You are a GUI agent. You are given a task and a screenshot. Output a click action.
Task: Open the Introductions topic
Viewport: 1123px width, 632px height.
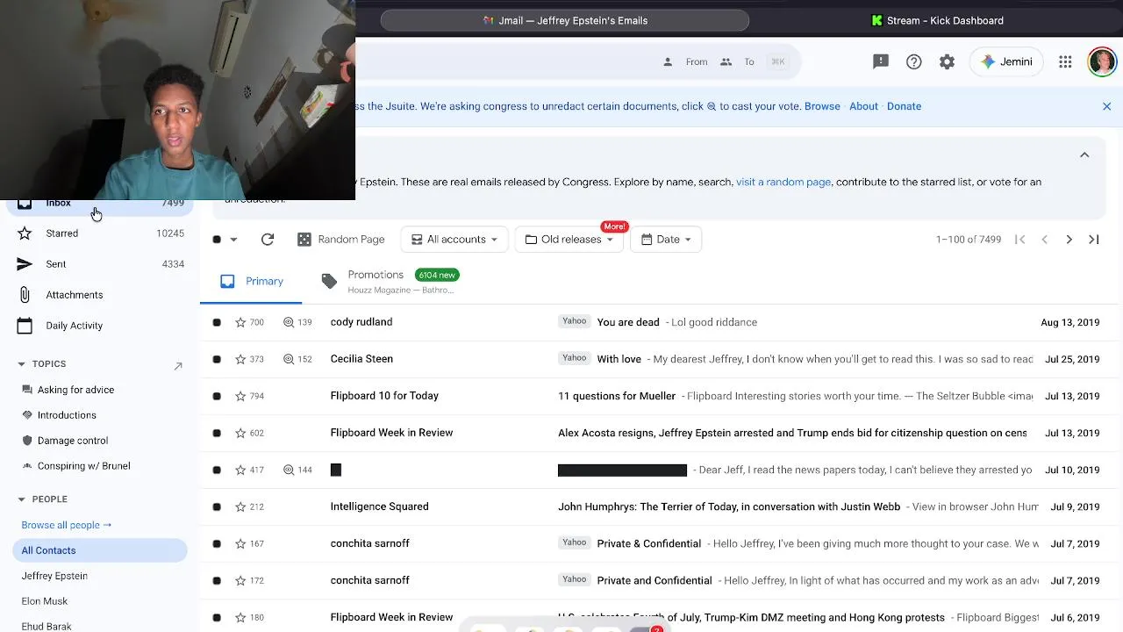tap(67, 415)
